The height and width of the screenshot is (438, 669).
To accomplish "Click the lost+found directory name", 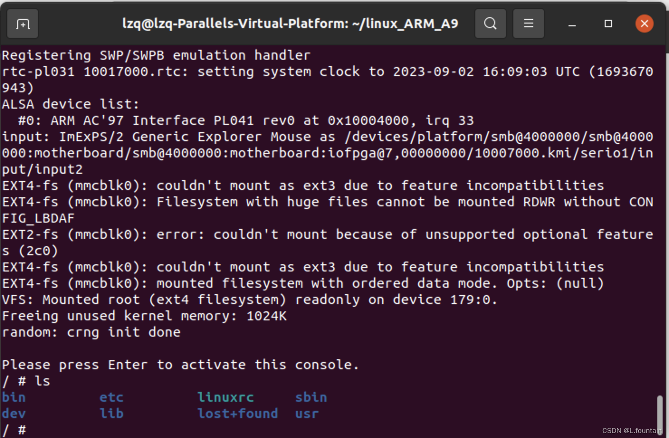I will (x=238, y=413).
